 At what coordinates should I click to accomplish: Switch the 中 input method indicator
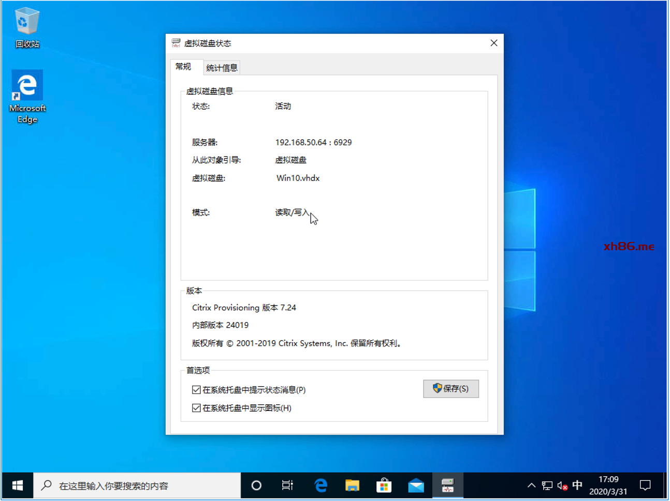[x=577, y=485]
